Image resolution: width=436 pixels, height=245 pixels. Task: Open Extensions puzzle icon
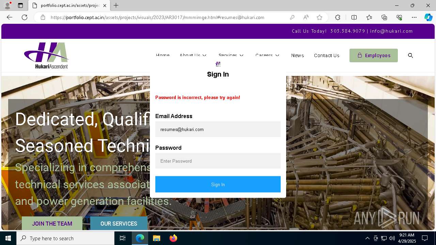point(338,17)
